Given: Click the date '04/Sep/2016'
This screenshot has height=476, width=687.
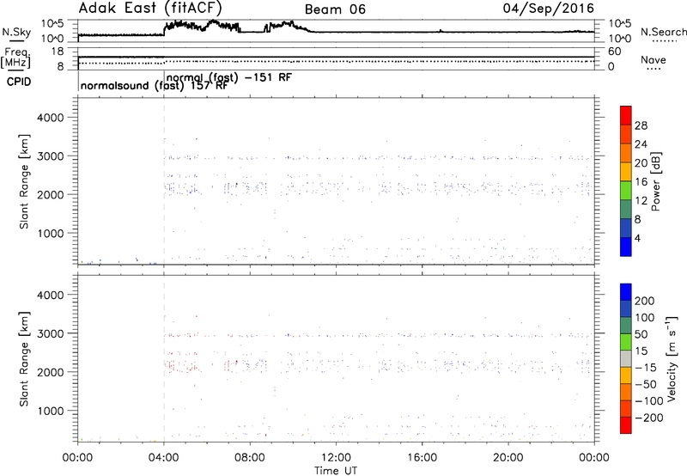Looking at the screenshot, I should pos(549,9).
